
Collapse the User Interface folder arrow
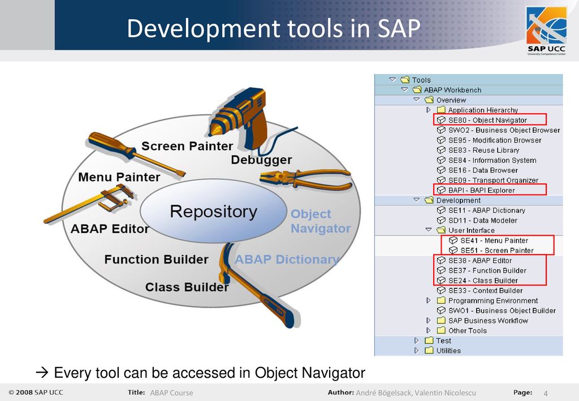pyautogui.click(x=429, y=230)
